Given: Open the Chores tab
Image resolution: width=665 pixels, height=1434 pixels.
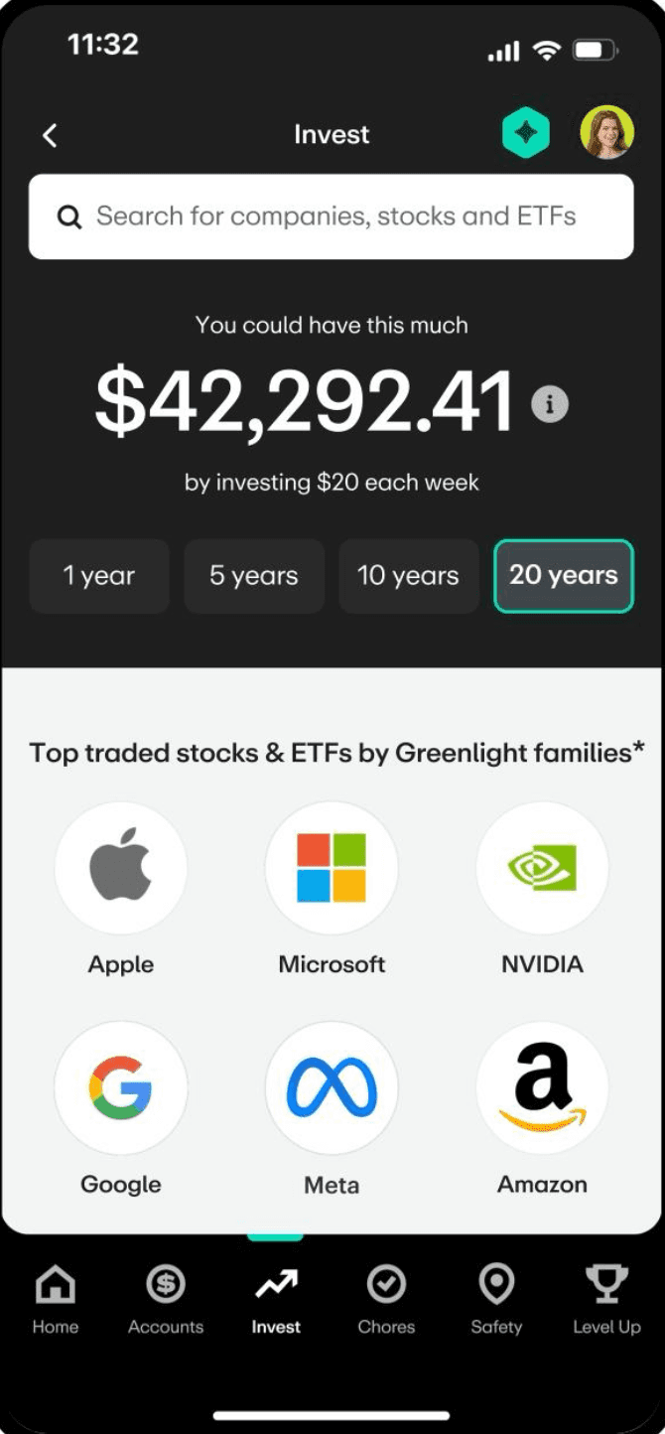Looking at the screenshot, I should click(386, 1298).
